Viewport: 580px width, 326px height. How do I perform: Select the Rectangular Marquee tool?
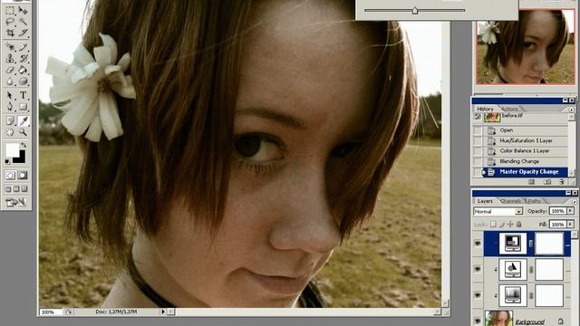click(x=10, y=10)
